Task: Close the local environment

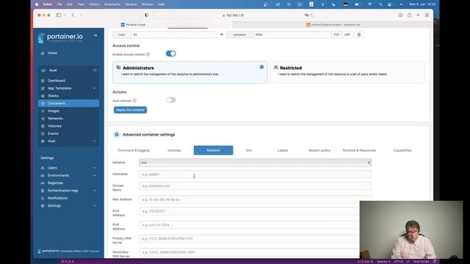Action: pos(95,70)
